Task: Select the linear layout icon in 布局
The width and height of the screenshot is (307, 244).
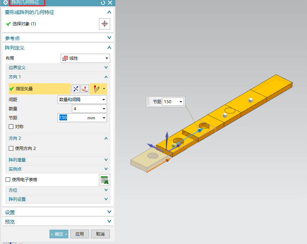Action: 65,58
